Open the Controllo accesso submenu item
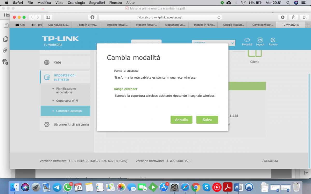Image resolution: width=311 pixels, height=194 pixels. point(65,111)
